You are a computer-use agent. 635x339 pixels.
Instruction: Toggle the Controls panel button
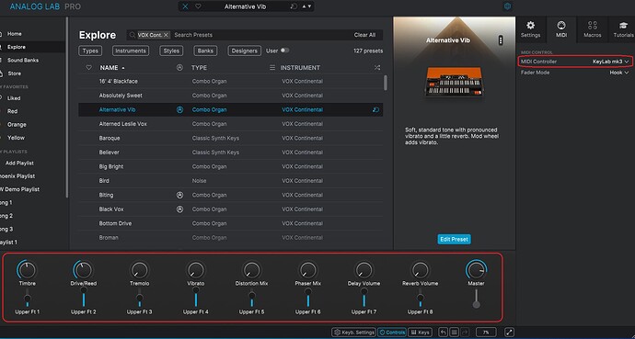pyautogui.click(x=392, y=333)
